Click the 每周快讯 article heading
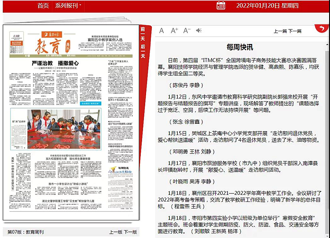 [x=240, y=47]
